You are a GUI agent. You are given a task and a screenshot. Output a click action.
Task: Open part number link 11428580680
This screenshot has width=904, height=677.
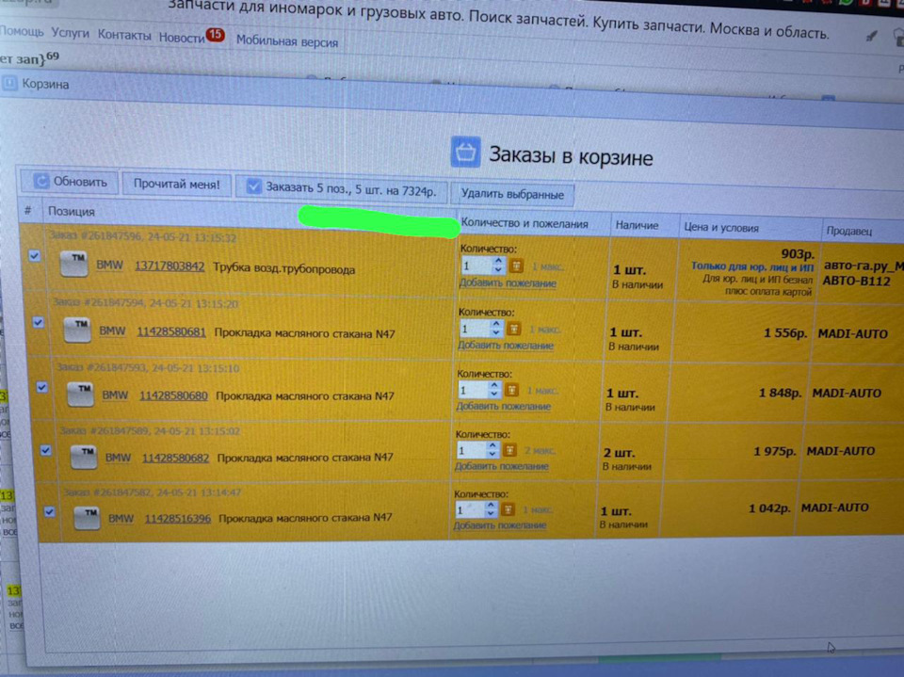click(173, 395)
